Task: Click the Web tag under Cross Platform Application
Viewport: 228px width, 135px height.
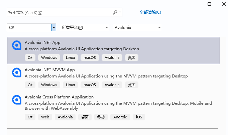Action: pos(45,117)
